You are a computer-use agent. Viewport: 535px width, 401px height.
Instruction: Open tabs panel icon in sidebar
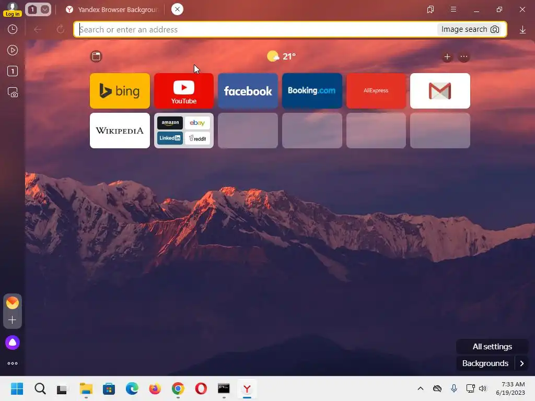pyautogui.click(x=13, y=71)
